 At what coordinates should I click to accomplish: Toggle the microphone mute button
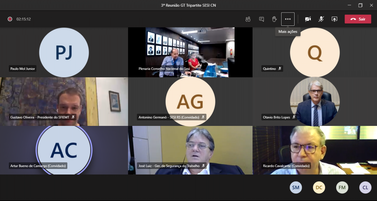point(321,19)
